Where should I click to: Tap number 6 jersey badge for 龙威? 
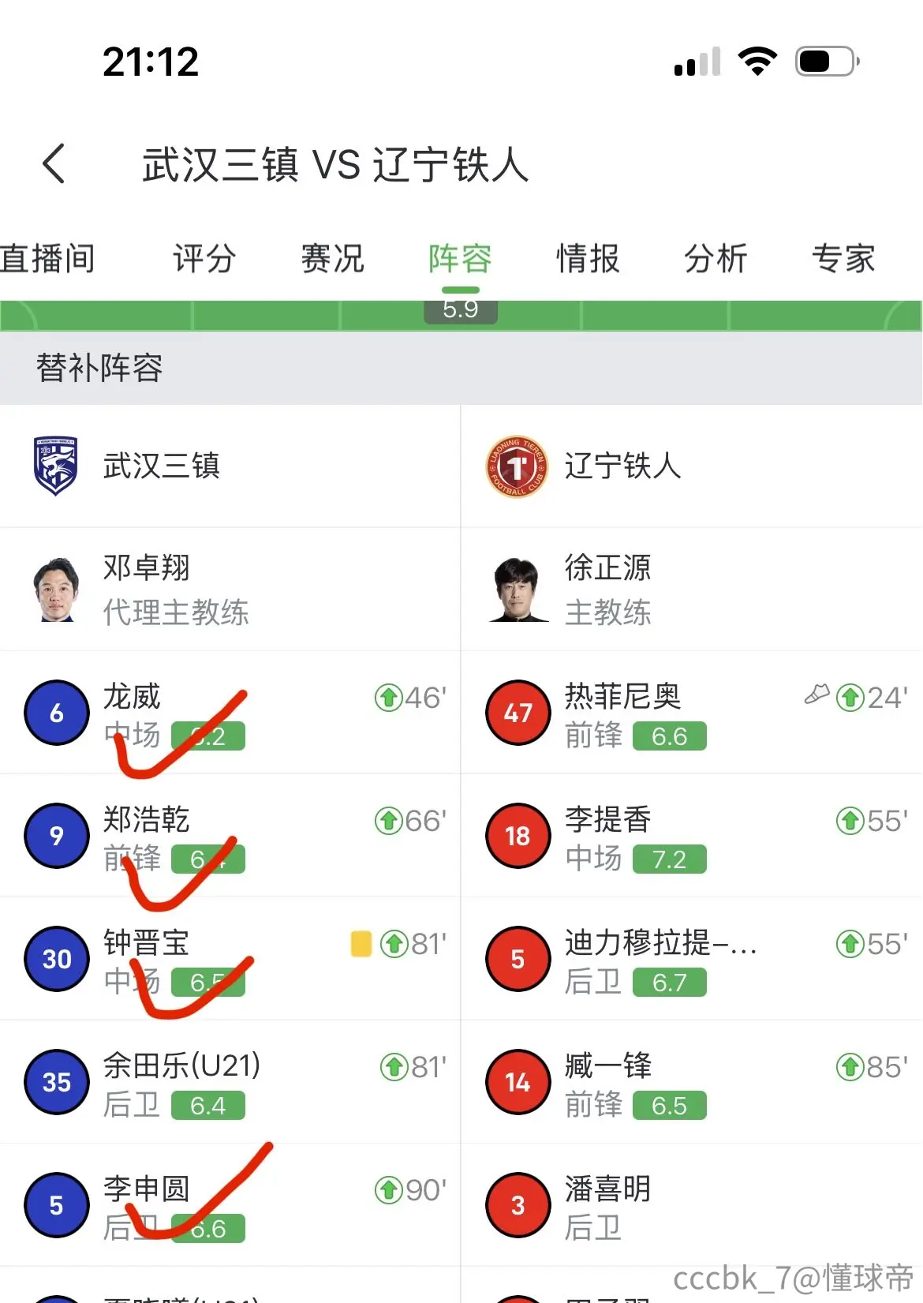[57, 713]
